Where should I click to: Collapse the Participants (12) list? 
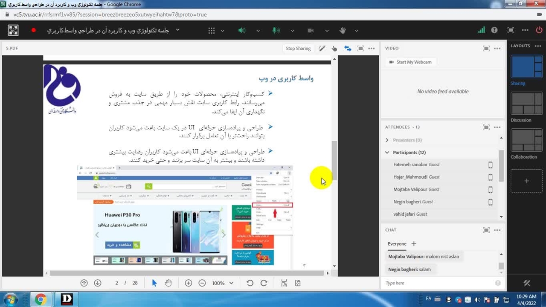pos(387,152)
